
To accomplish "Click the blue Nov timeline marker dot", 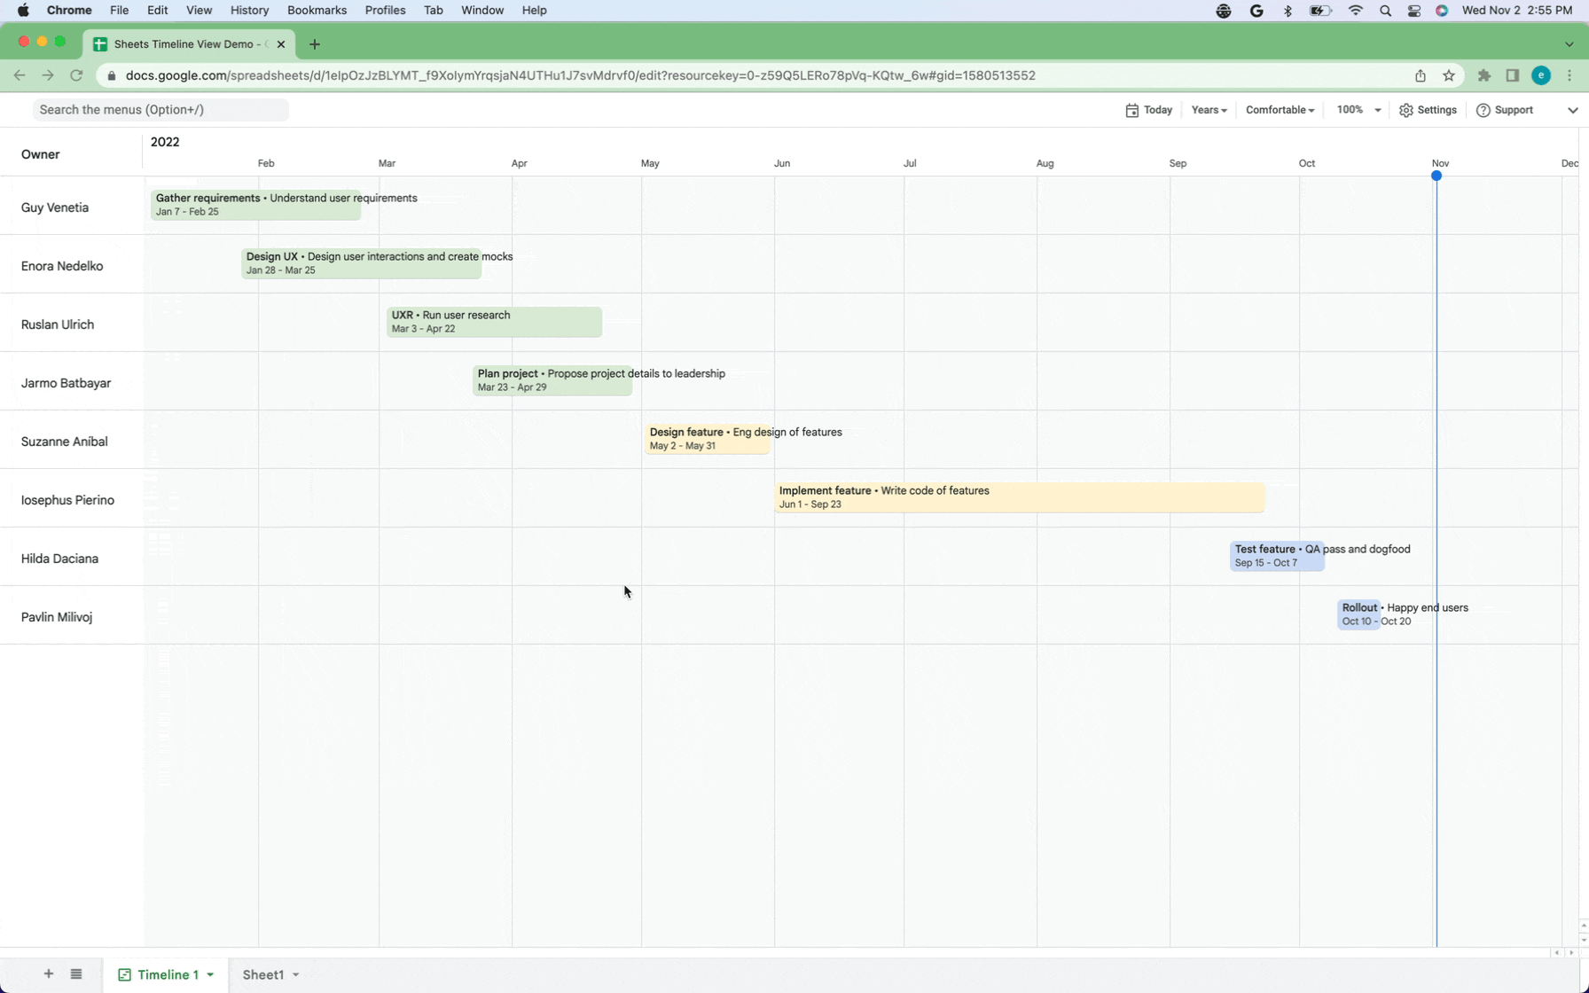I will coord(1437,176).
